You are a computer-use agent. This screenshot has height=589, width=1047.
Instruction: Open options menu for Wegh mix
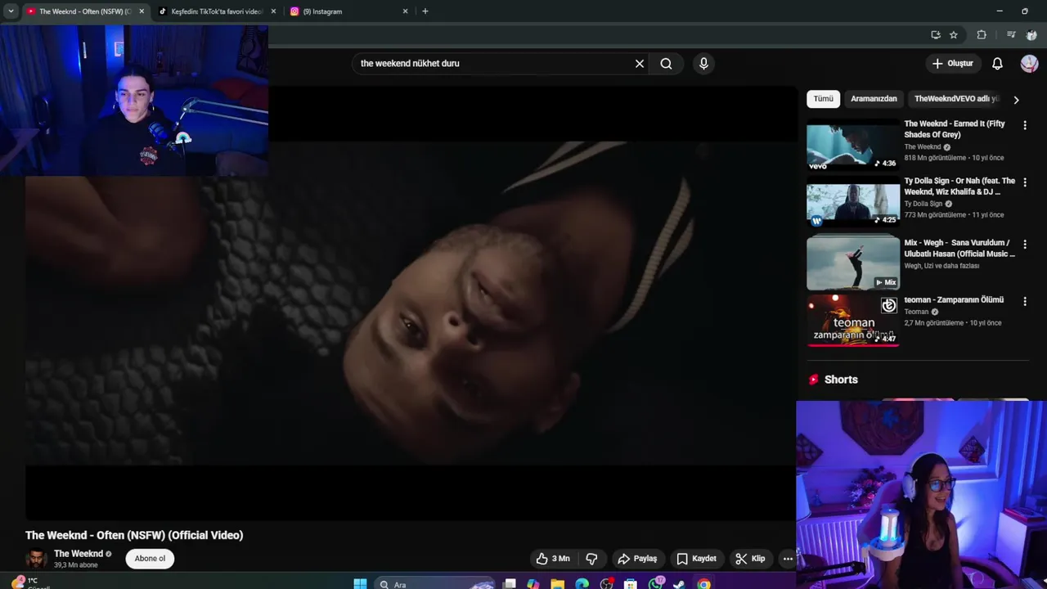point(1025,244)
